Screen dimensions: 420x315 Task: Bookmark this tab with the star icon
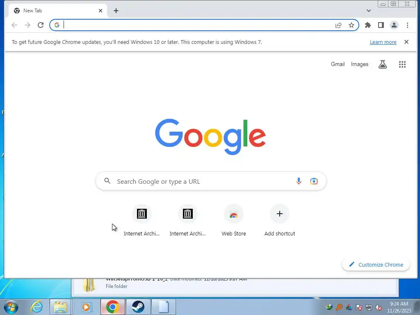click(x=352, y=25)
